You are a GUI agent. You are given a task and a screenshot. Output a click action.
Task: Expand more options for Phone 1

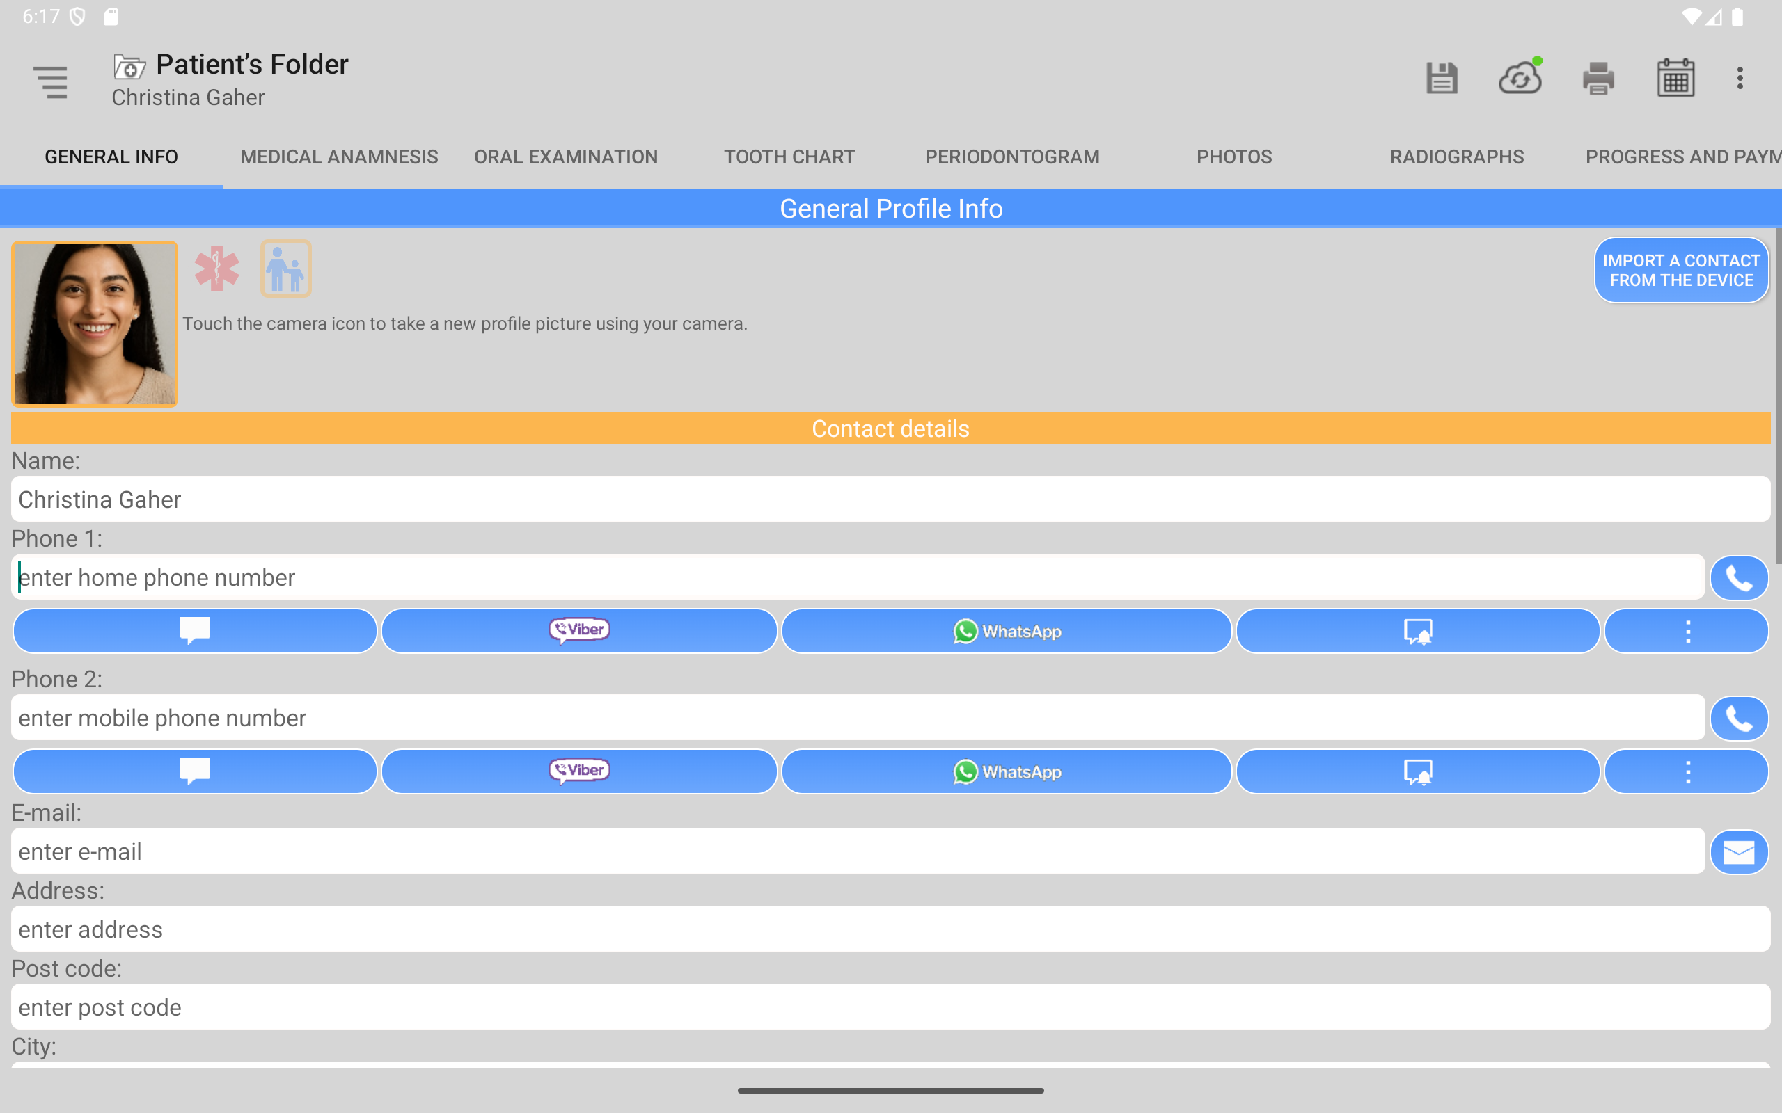[1687, 631]
